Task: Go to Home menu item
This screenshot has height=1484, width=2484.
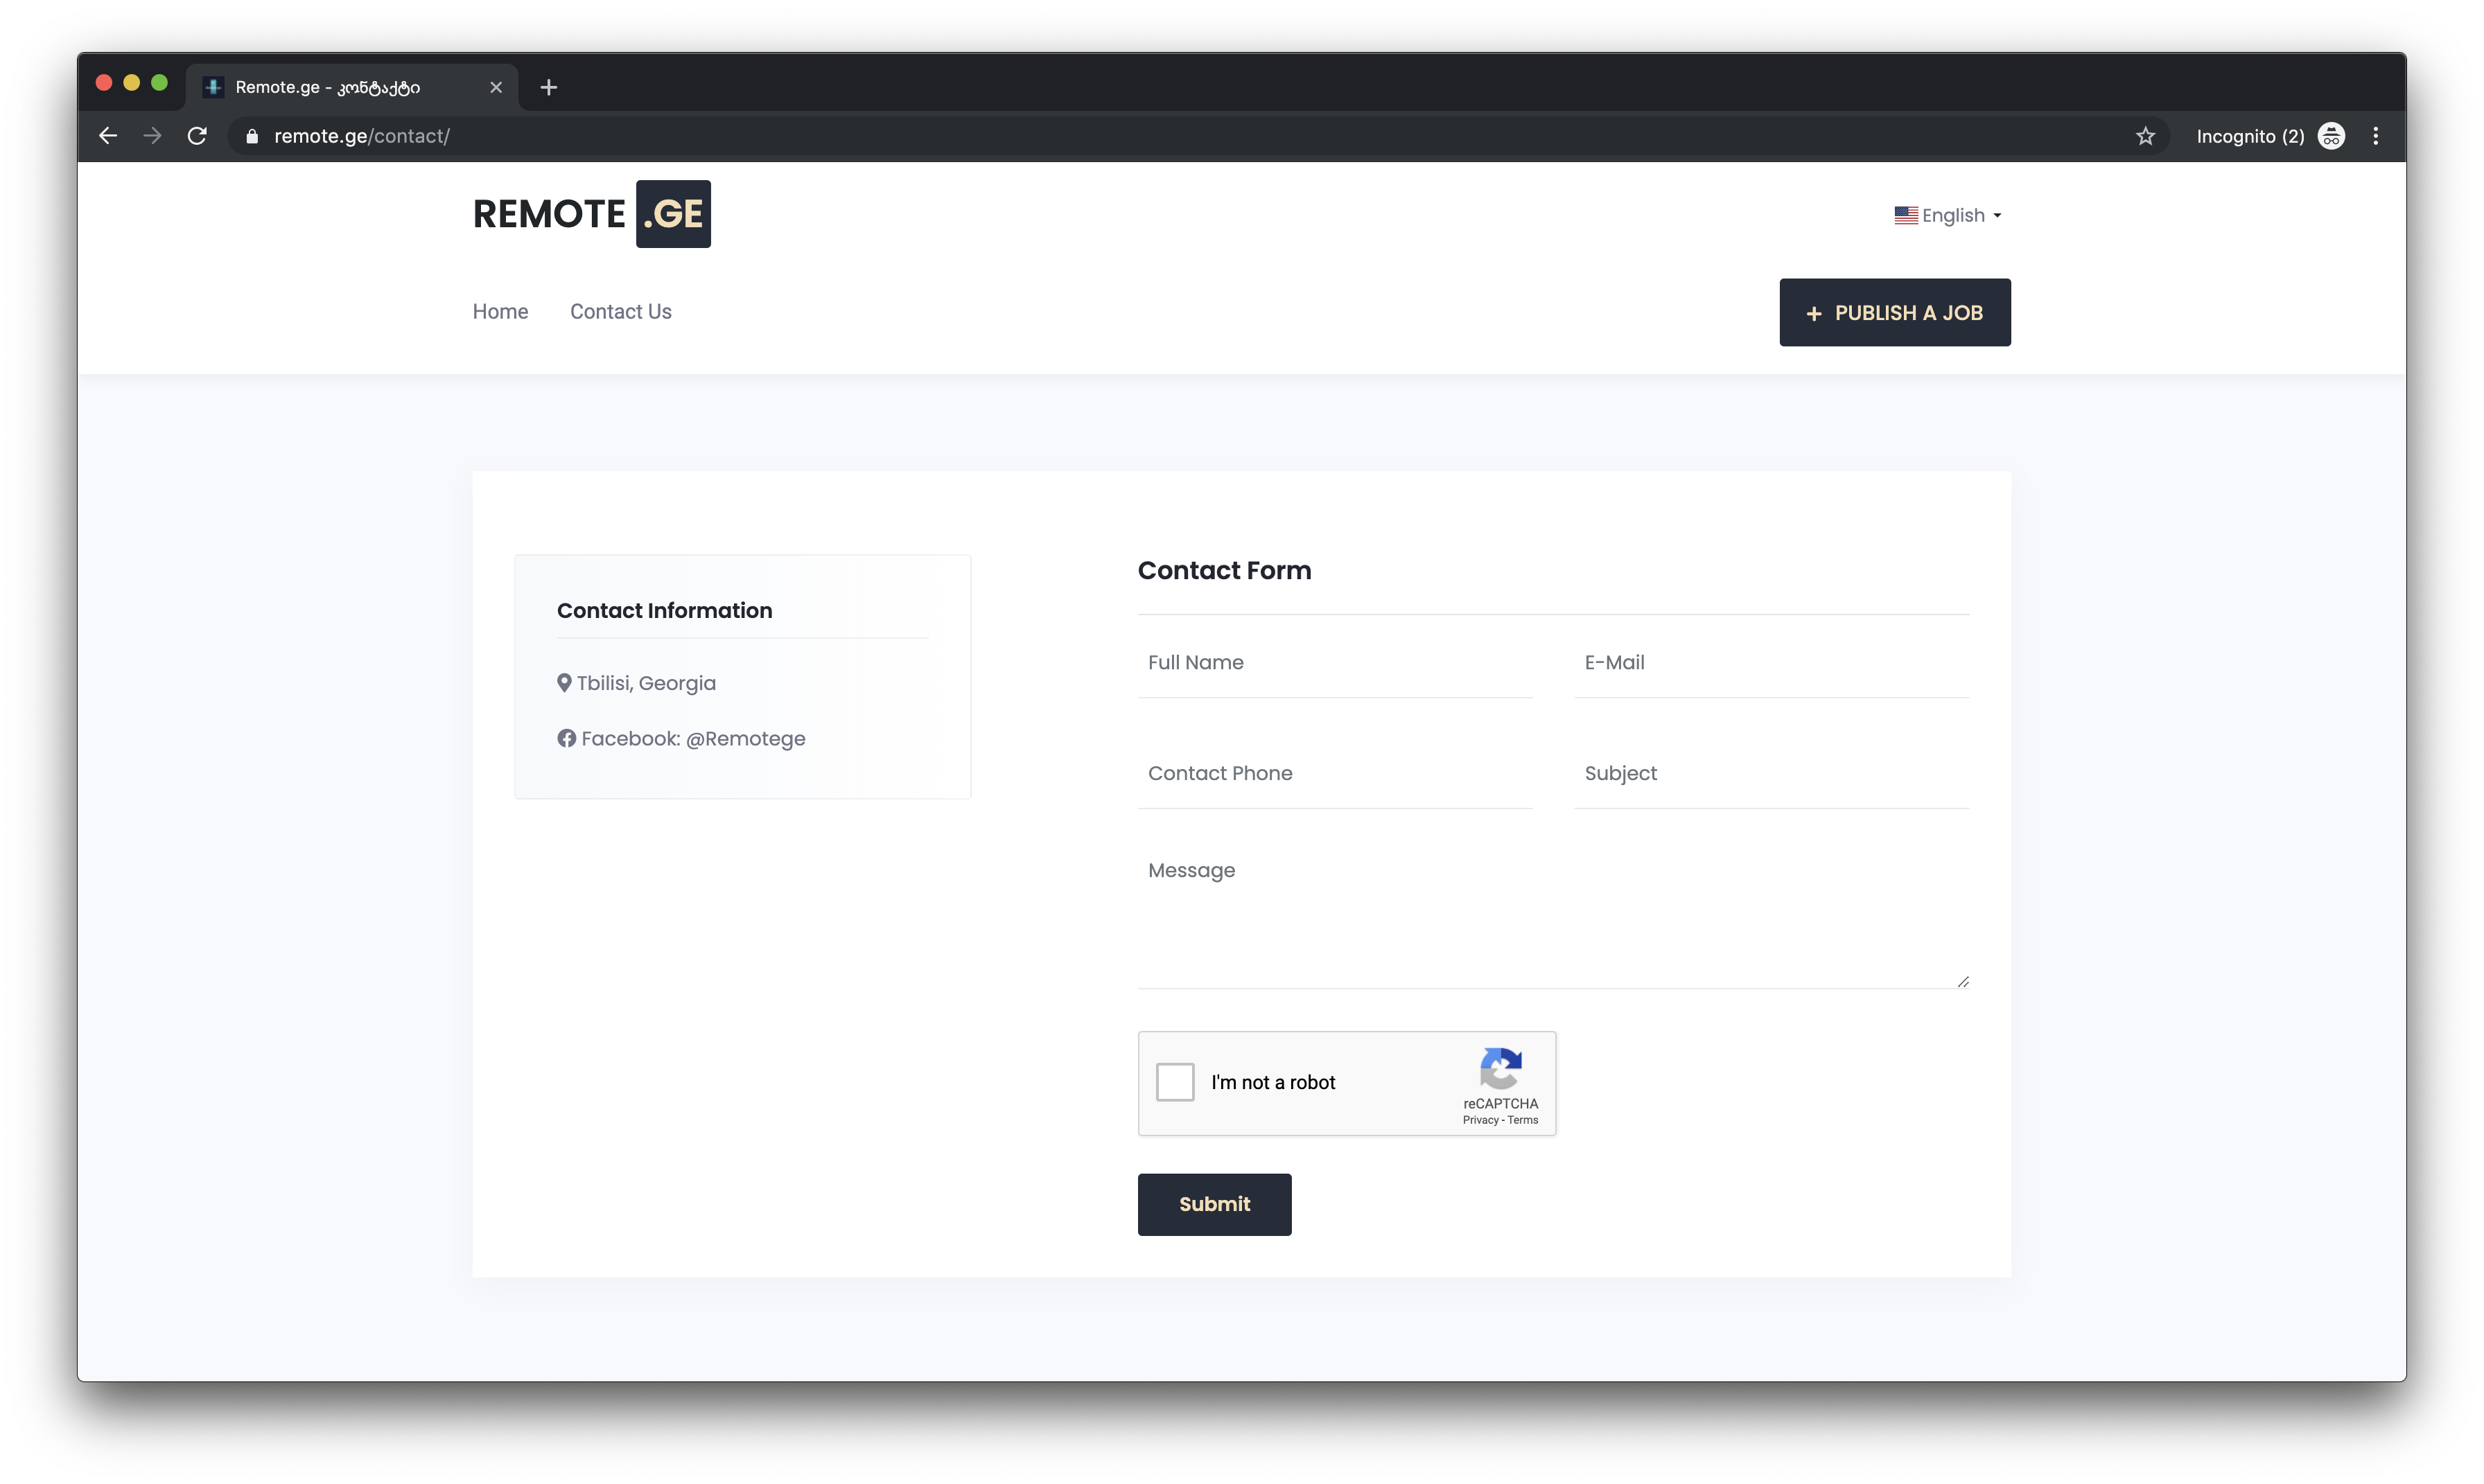Action: (x=500, y=312)
